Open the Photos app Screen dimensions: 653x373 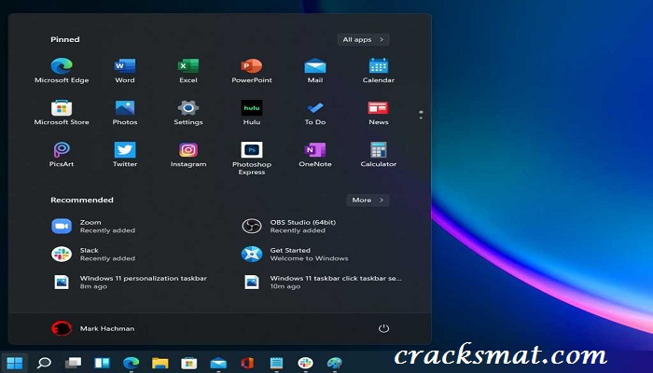[x=125, y=113]
